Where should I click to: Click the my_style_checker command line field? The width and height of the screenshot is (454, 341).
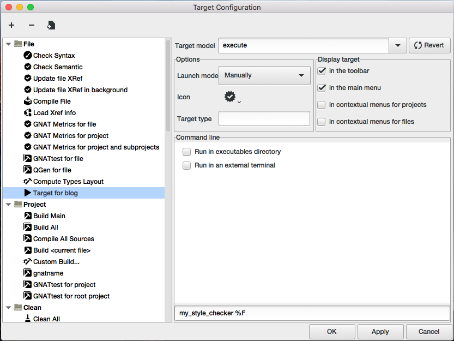[x=311, y=313]
